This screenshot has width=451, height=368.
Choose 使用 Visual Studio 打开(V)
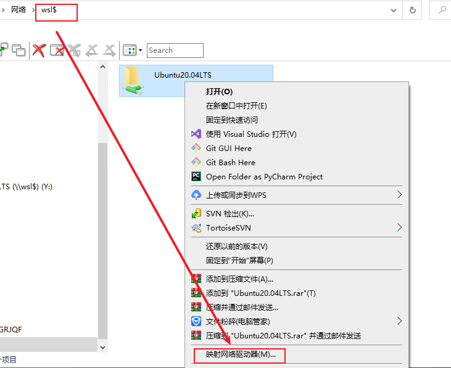297,134
